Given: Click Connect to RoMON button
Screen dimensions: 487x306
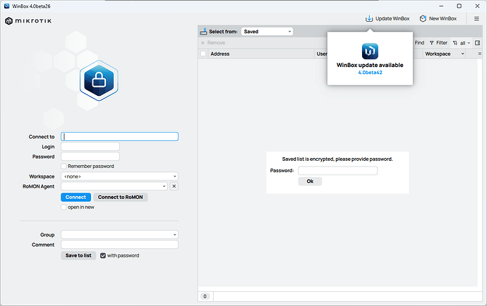Looking at the screenshot, I should click(x=121, y=197).
